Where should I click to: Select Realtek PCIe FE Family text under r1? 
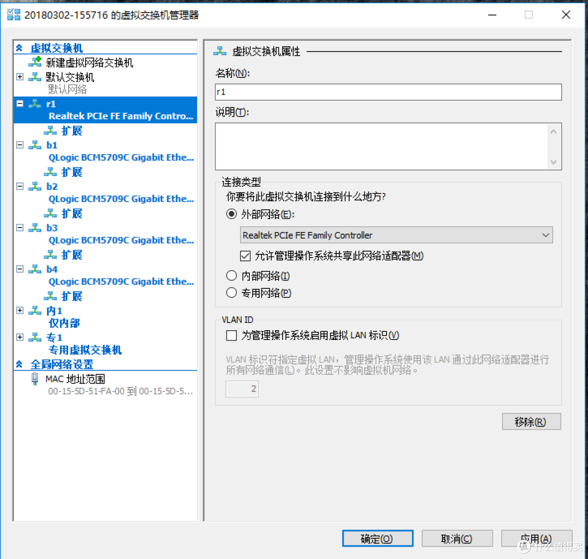tap(121, 116)
